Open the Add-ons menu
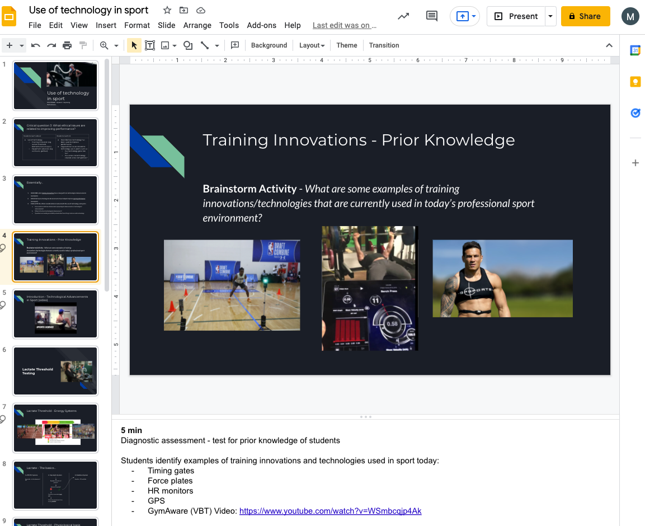Image resolution: width=645 pixels, height=526 pixels. coord(262,25)
